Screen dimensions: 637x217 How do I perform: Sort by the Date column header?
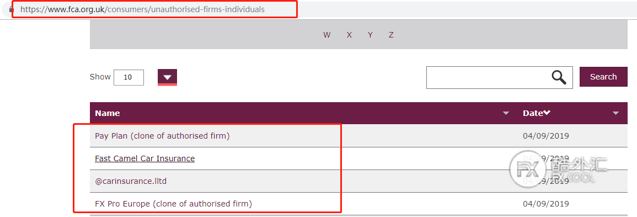tap(533, 113)
